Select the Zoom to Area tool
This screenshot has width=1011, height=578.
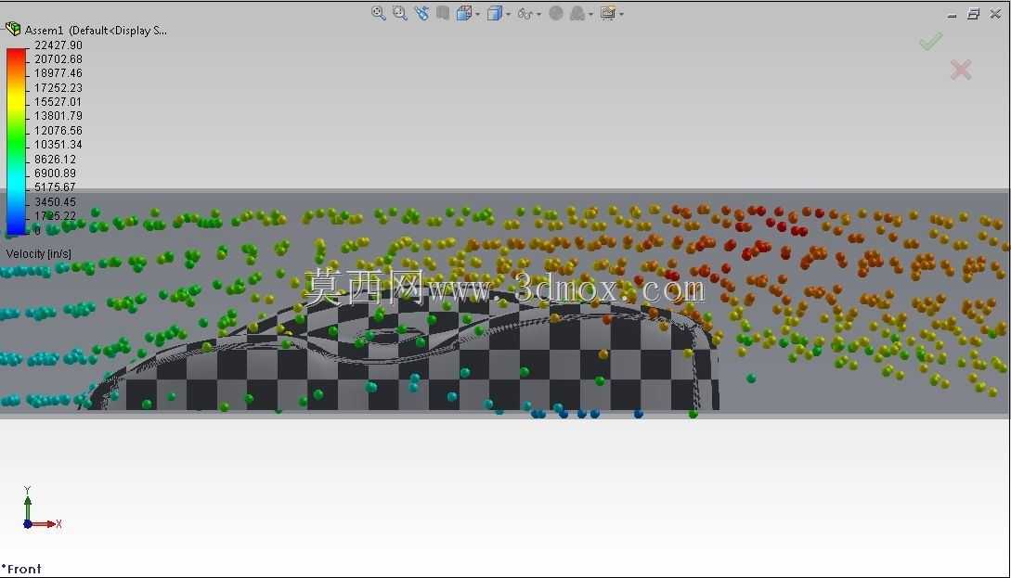tap(400, 13)
